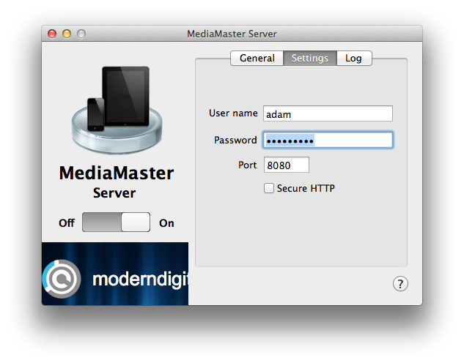Screen dimensions: 464x363
Task: Switch to the General tab
Action: coord(257,59)
